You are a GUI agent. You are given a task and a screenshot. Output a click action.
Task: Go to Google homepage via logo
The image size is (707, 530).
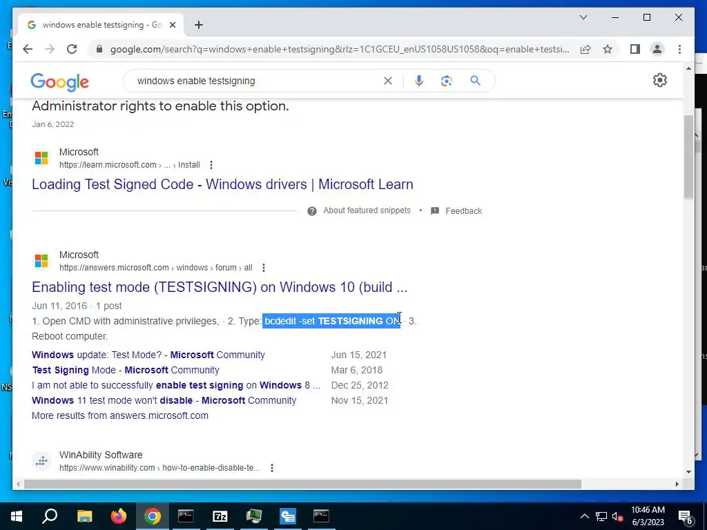[x=59, y=82]
